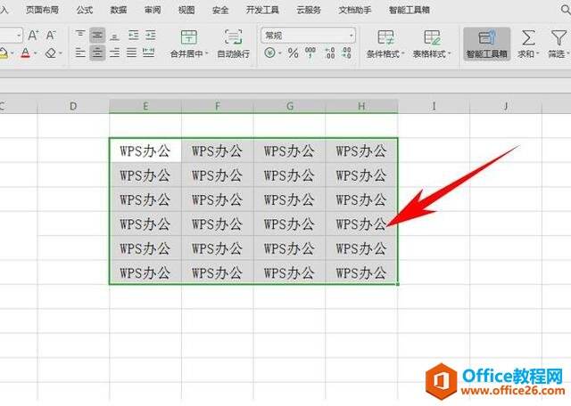Viewport: 571px width, 406px height.
Task: Click the selection fill handle at the range corner
Action: (x=398, y=284)
